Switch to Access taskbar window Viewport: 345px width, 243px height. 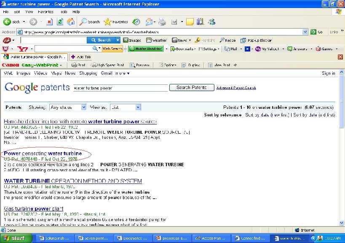[x=211, y=238]
